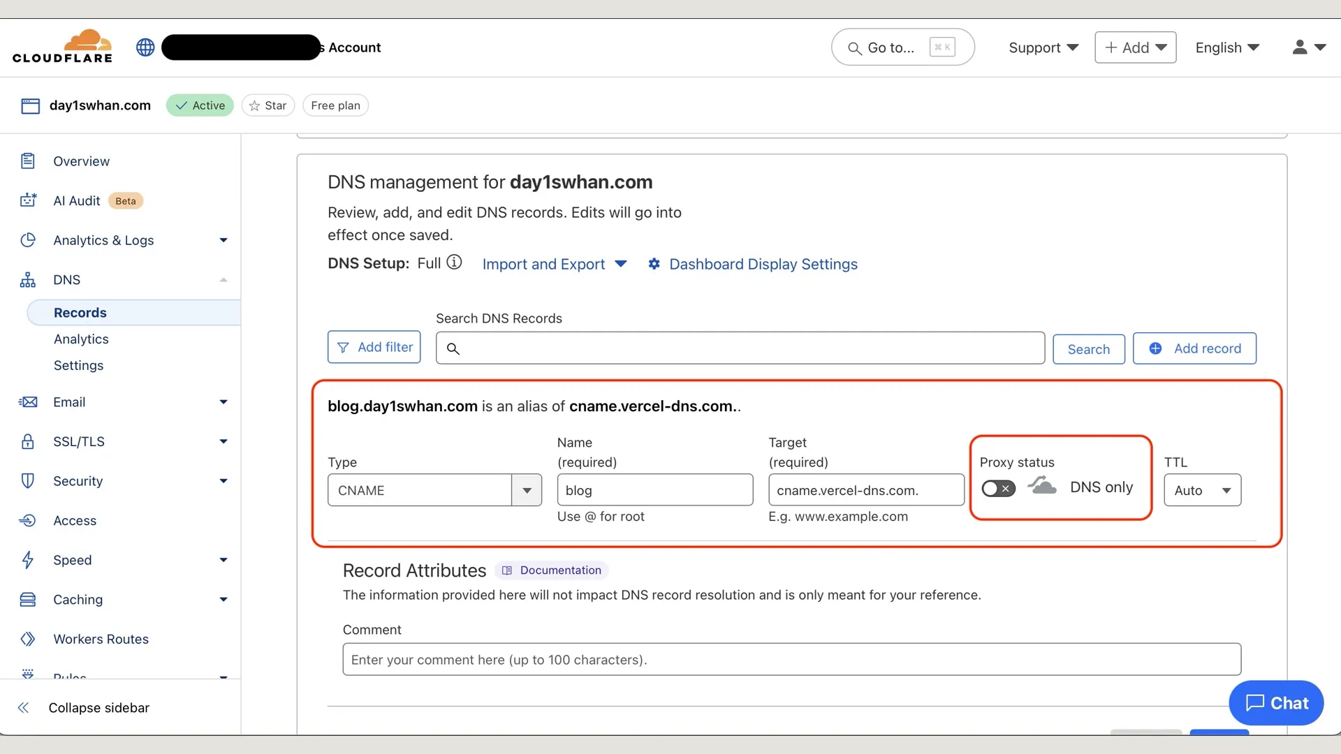This screenshot has width=1341, height=754.
Task: Click the Go to... quick search box
Action: click(x=902, y=47)
